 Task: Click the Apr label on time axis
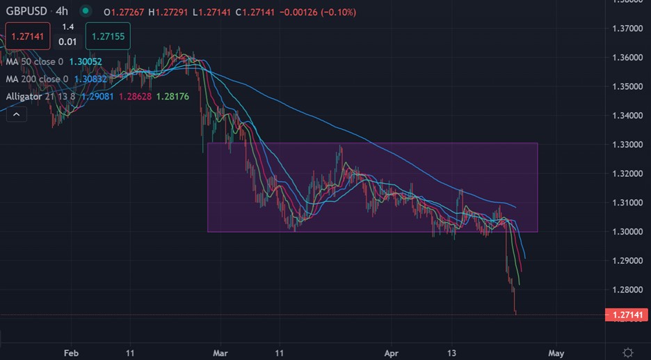pos(394,352)
